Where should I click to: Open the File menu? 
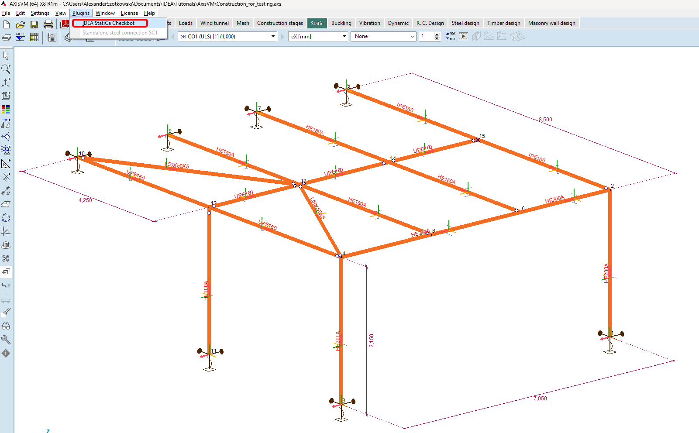click(6, 13)
